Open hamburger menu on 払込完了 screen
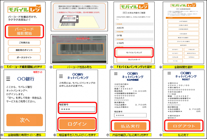This screenshot has width=207, height=139. point(169,73)
